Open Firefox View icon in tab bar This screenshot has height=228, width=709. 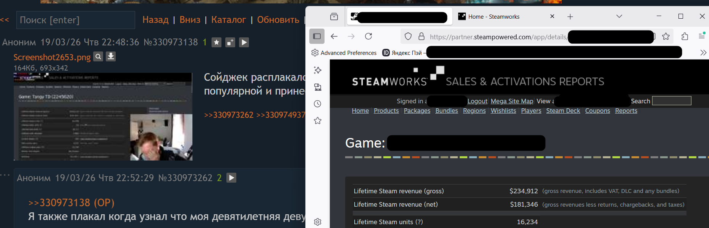[x=334, y=16]
